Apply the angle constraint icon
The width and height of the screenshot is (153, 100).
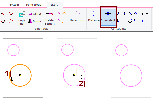click(x=119, y=14)
